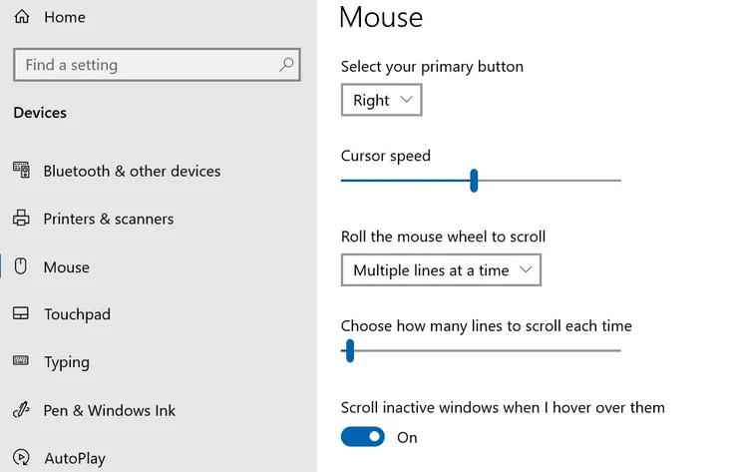Expand the Multiple lines at a time dropdown
Image resolution: width=738 pixels, height=472 pixels.
[x=441, y=270]
